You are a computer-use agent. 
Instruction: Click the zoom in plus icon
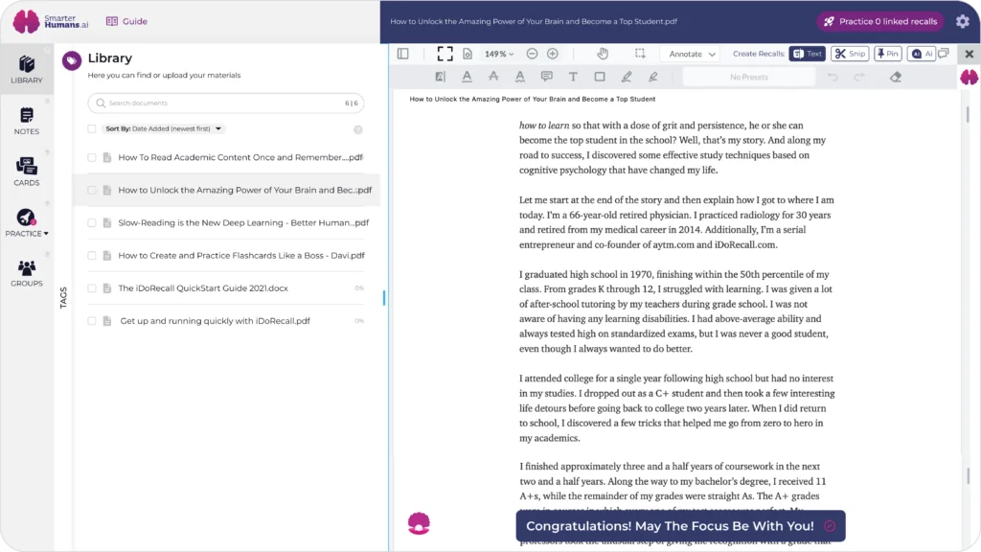tap(553, 54)
